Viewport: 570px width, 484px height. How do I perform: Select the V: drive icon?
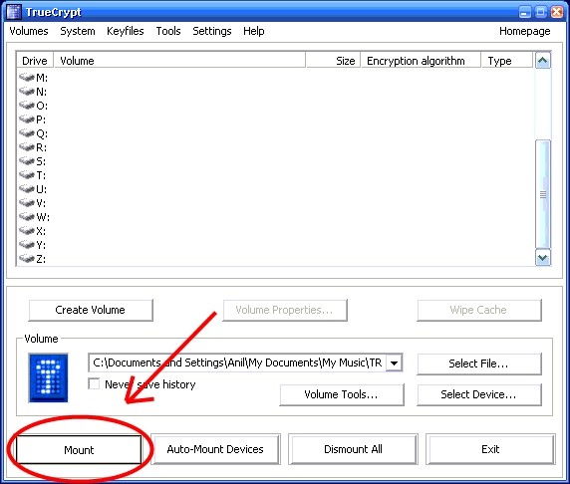[x=27, y=203]
